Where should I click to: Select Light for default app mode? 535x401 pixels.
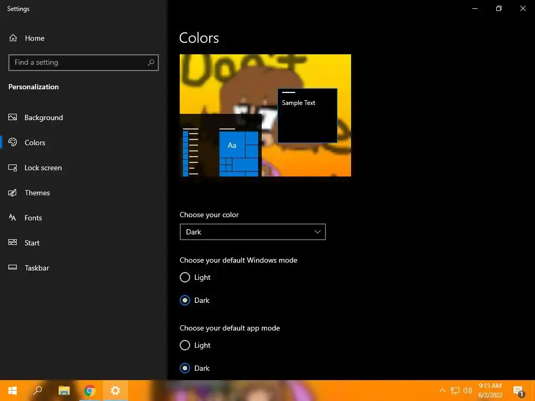185,345
